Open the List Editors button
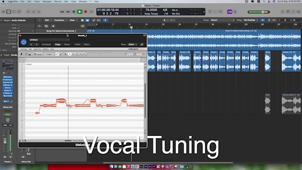The height and width of the screenshot is (170, 302). (282, 12)
